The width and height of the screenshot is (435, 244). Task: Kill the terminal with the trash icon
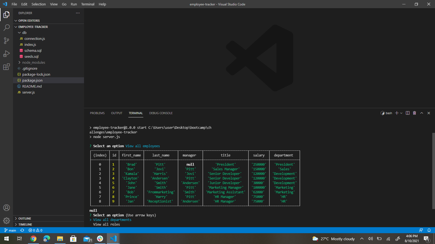[414, 113]
